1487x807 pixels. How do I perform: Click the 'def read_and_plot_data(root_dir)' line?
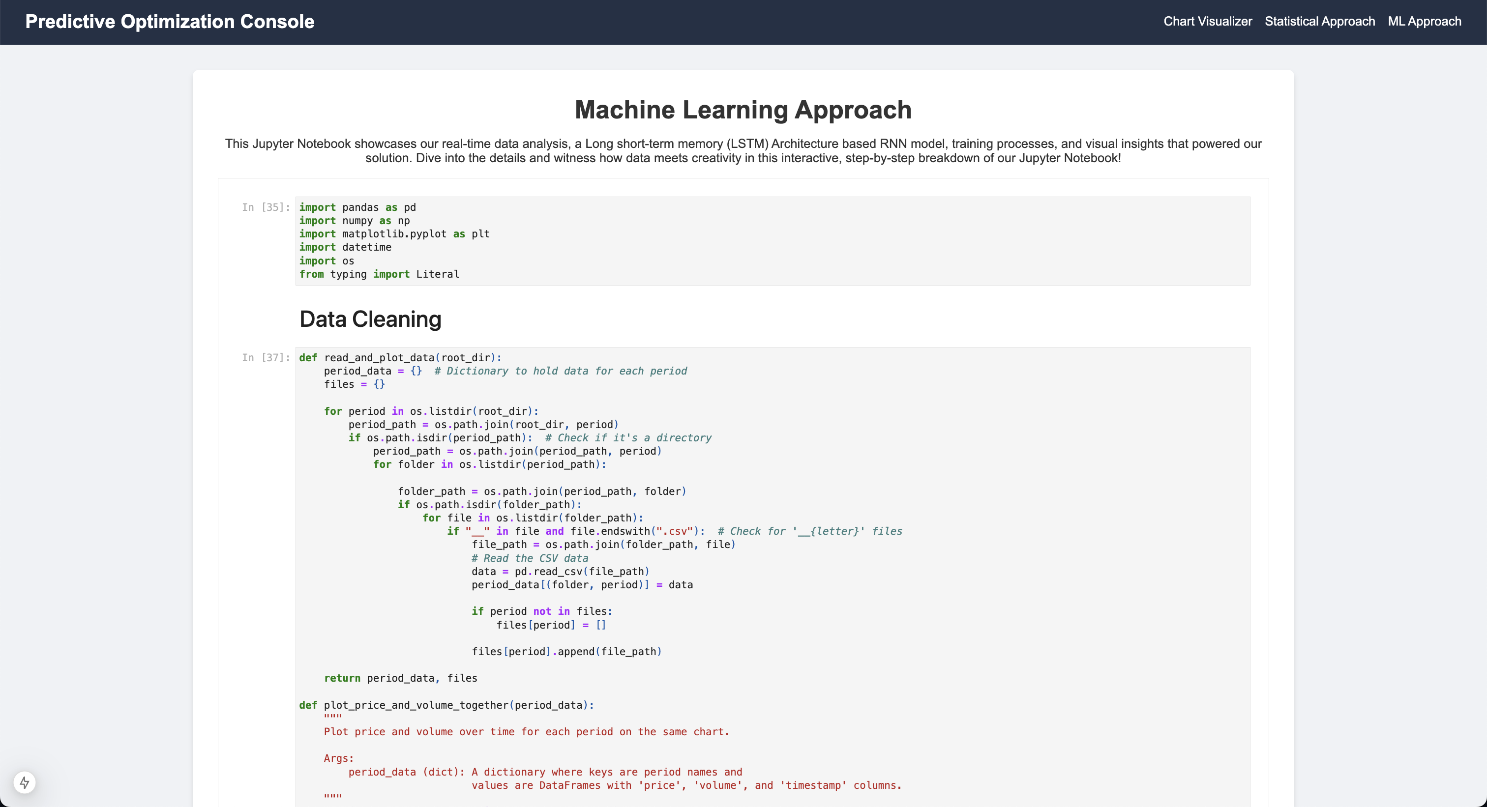[400, 358]
